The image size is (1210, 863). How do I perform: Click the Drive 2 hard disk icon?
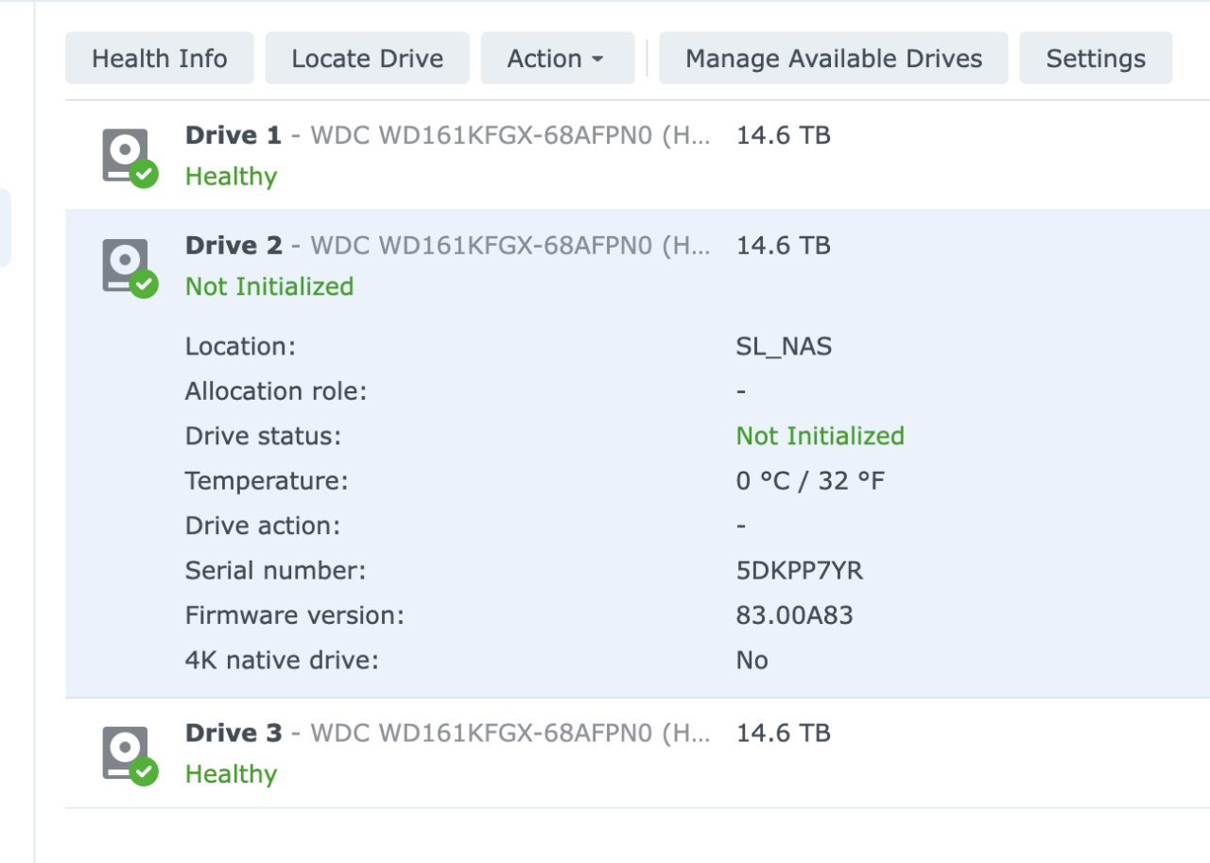tap(127, 266)
